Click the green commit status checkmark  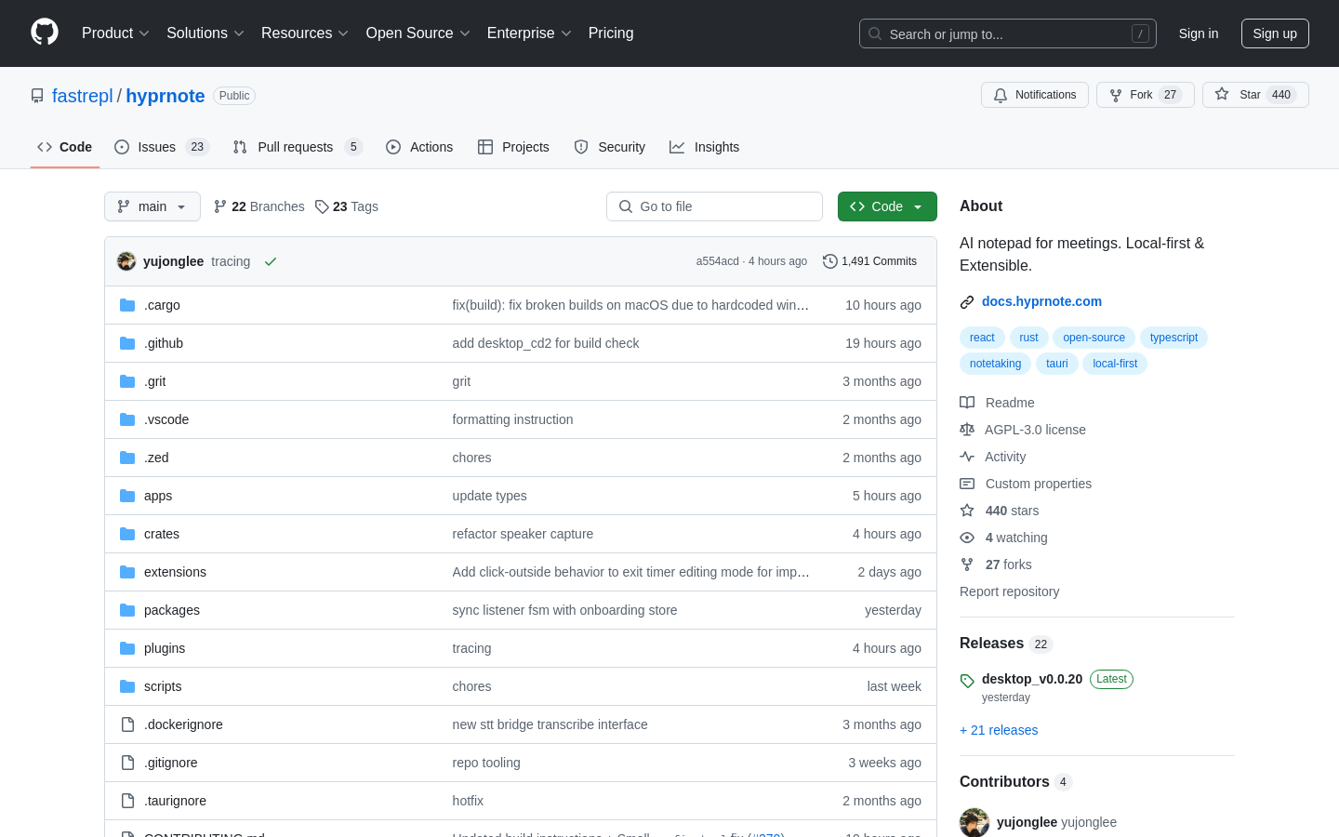tap(271, 261)
